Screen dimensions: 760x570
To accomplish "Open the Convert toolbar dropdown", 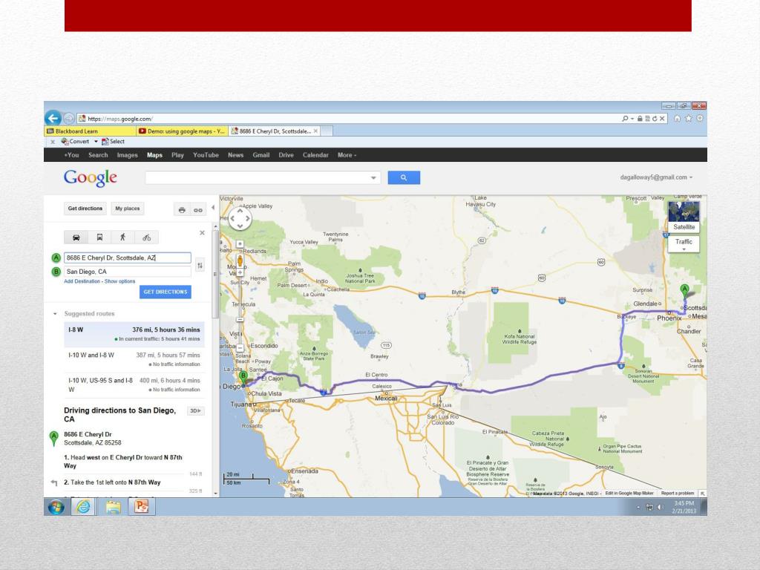I will [96, 142].
